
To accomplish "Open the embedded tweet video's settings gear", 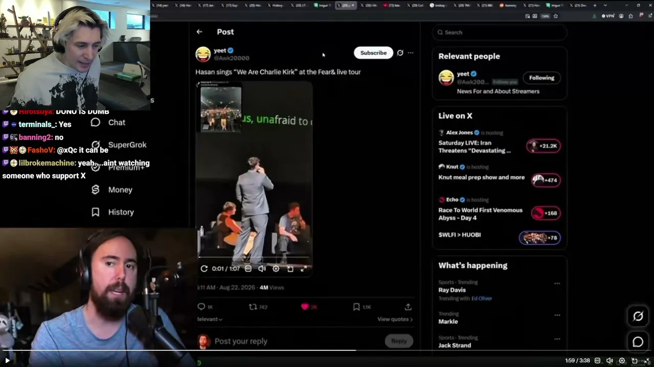I will pos(276,269).
